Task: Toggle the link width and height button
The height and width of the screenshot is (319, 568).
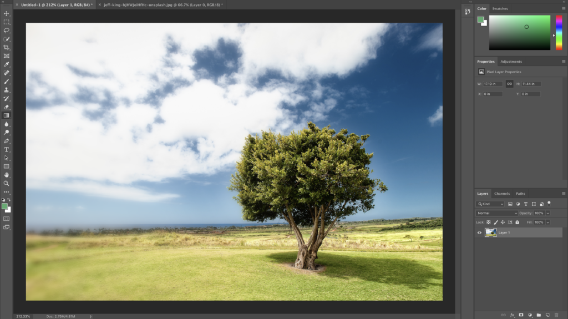Action: click(x=509, y=84)
